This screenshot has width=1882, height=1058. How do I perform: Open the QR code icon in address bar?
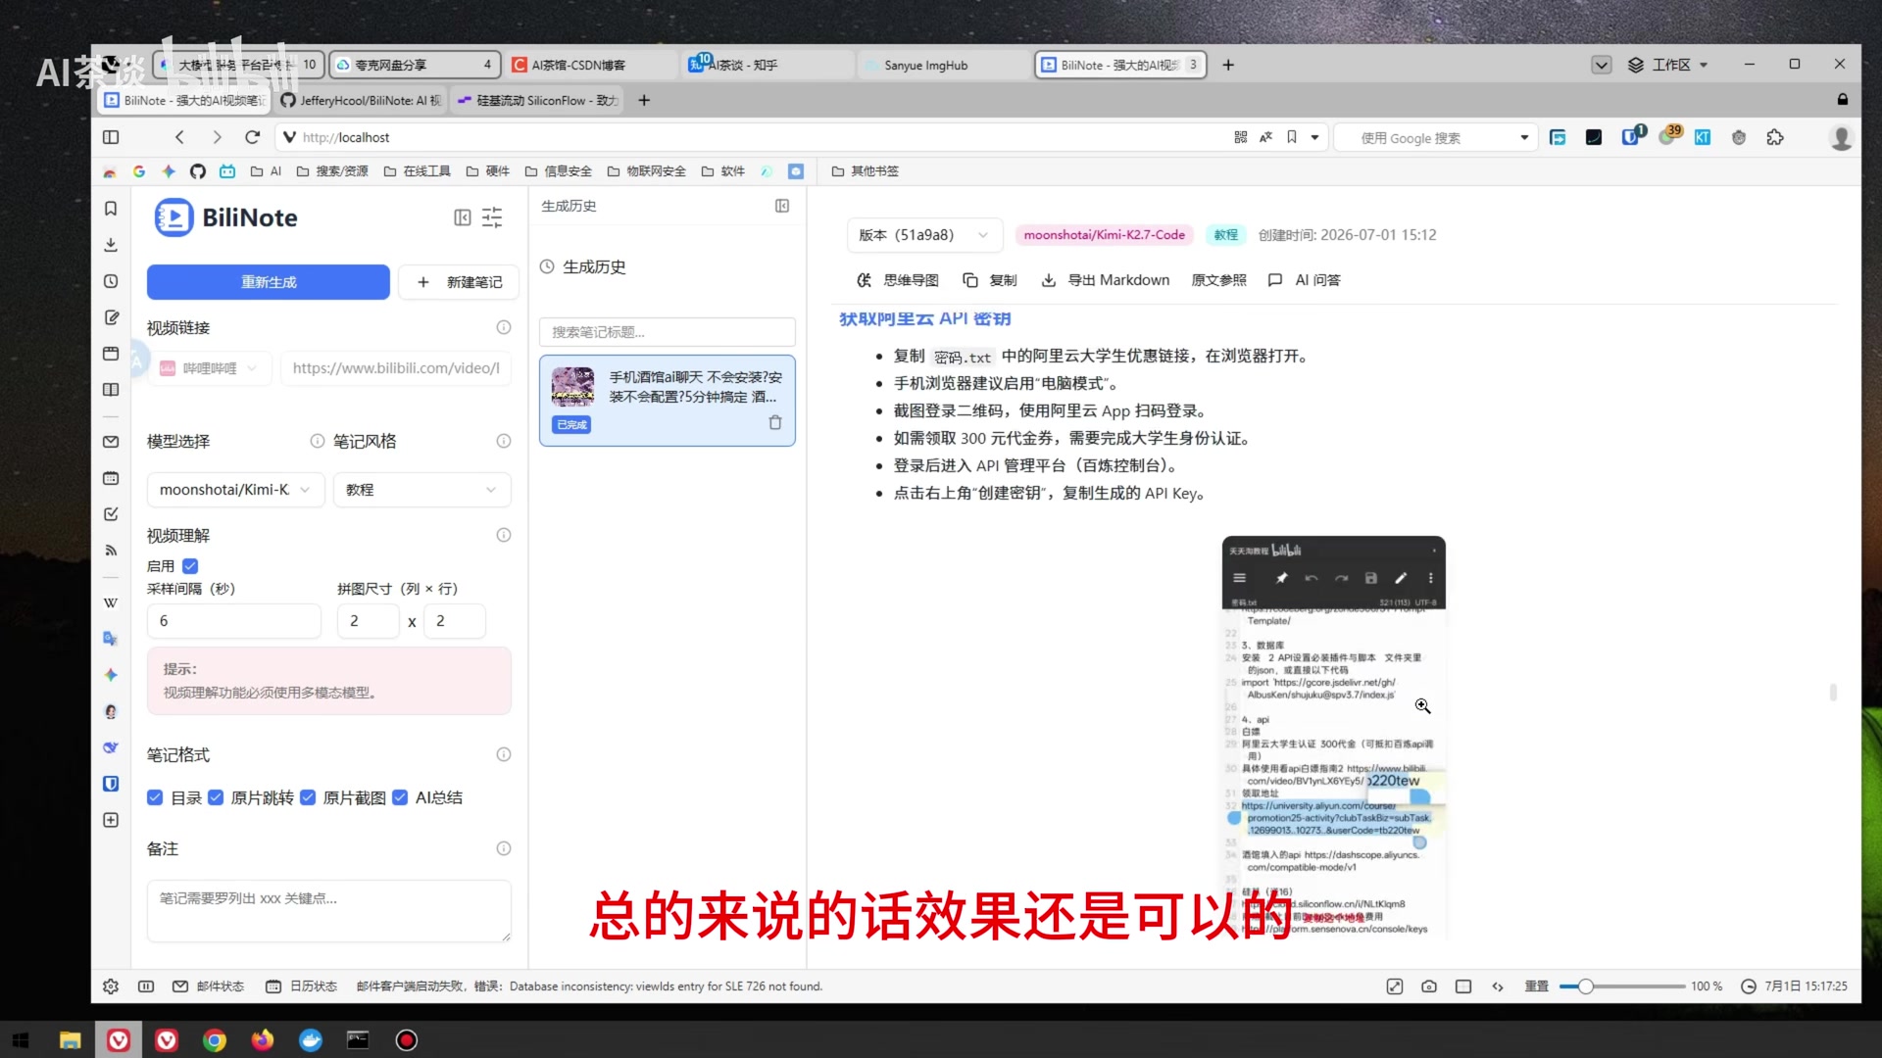point(1241,137)
